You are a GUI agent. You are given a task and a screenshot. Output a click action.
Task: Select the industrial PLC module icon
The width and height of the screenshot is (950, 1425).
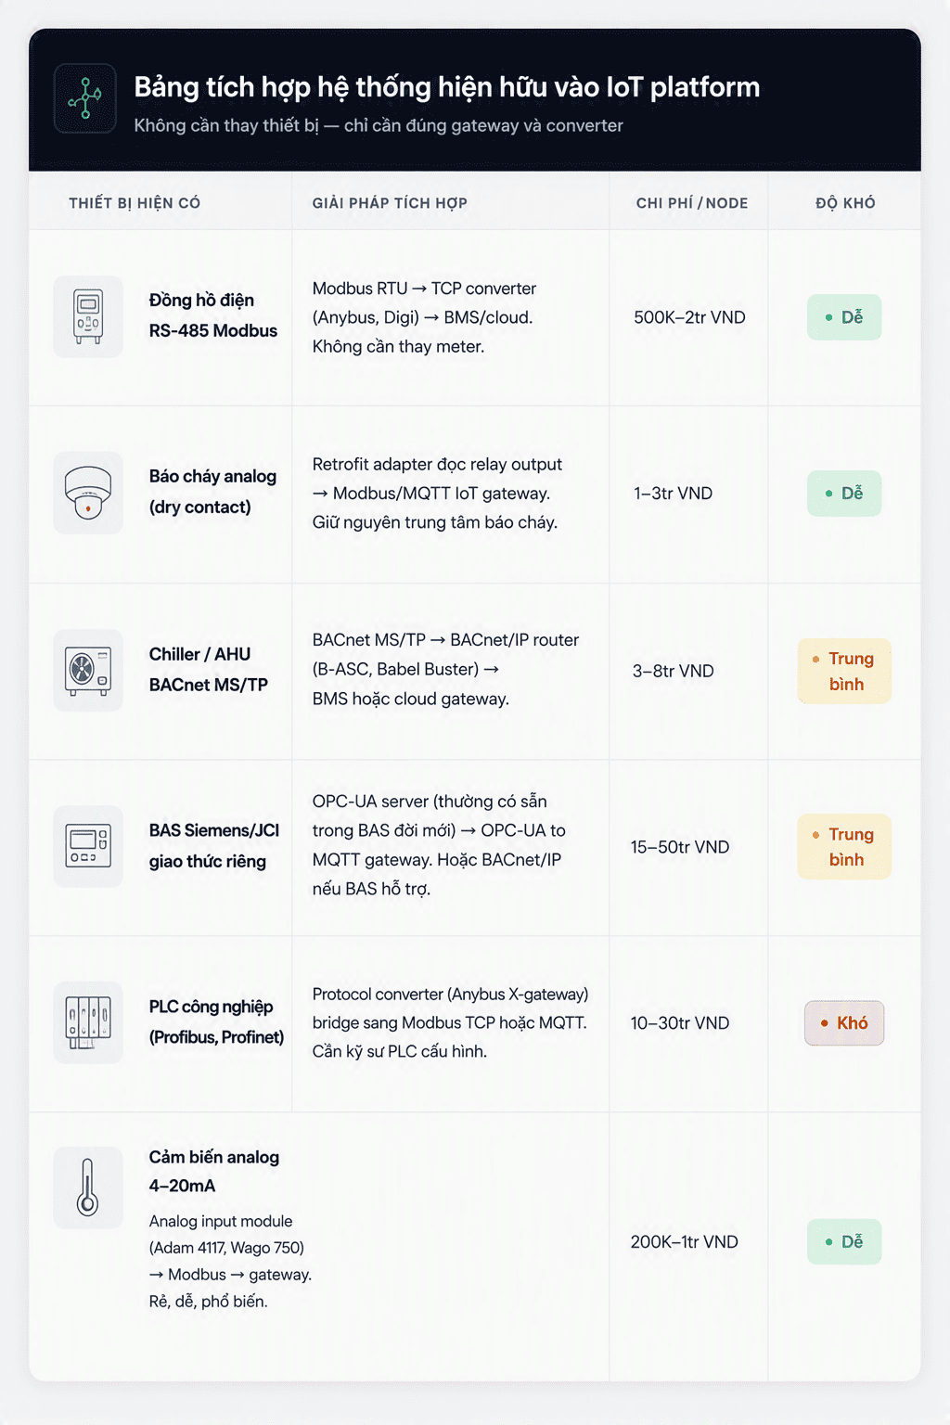click(88, 1022)
